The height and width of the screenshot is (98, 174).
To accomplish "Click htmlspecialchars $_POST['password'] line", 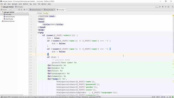I will (78, 84).
